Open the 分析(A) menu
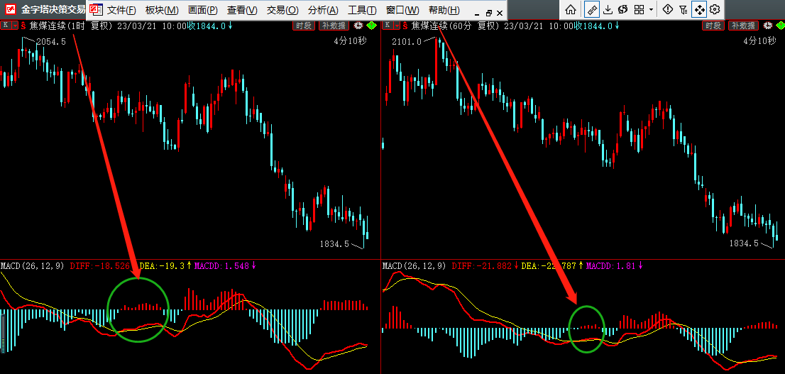Viewport: 785px width, 374px height. [x=323, y=11]
